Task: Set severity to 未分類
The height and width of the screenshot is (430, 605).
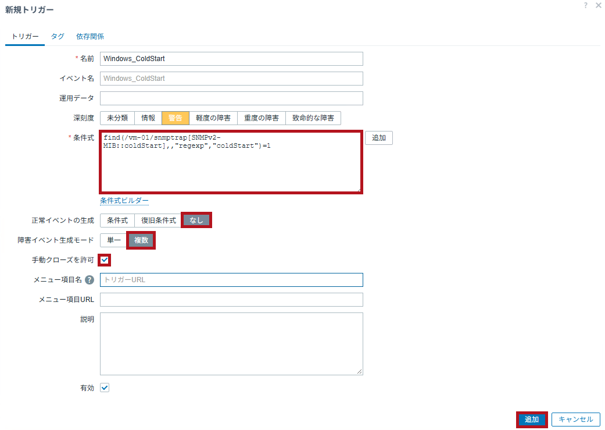Action: tap(117, 118)
